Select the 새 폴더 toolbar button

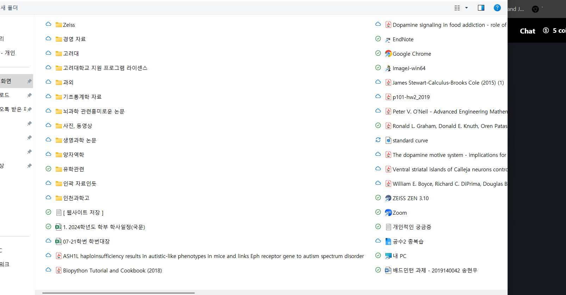(9, 8)
